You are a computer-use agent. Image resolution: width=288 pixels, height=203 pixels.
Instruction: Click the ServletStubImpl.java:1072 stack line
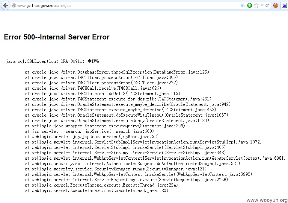pos(143,142)
